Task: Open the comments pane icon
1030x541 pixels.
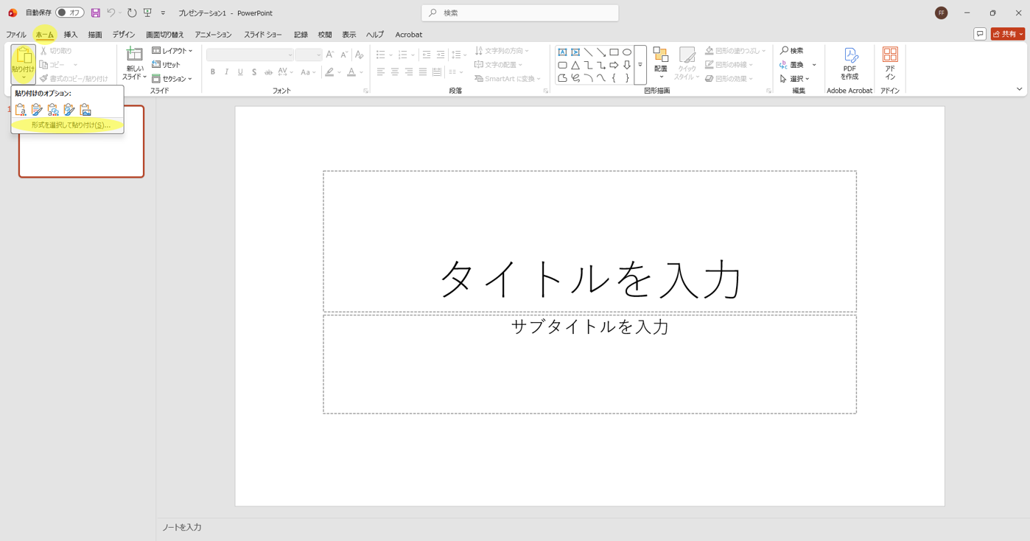Action: point(979,34)
